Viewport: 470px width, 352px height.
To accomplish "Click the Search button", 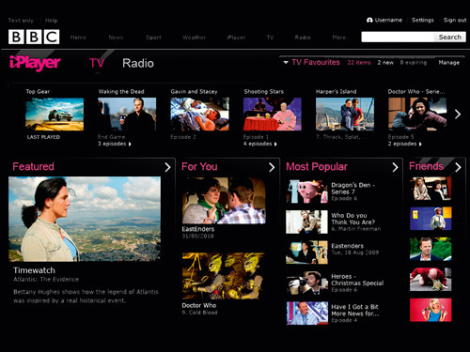I will coord(450,37).
